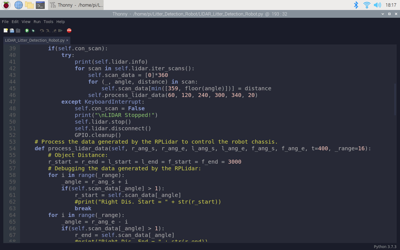
Task: Open the View menu
Action: click(26, 22)
